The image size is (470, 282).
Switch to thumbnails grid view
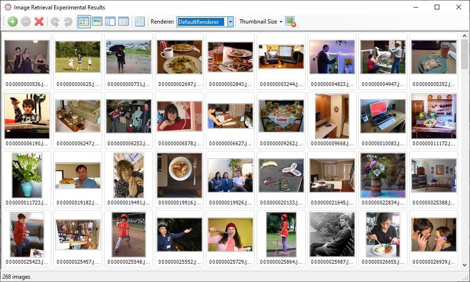pyautogui.click(x=84, y=22)
